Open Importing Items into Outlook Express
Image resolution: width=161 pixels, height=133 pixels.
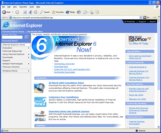point(69,111)
